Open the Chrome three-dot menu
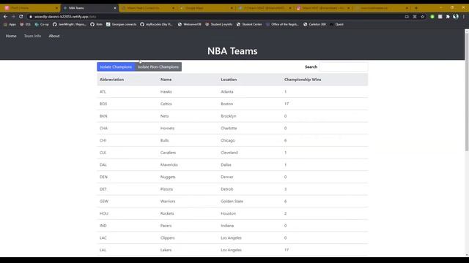 [464, 17]
